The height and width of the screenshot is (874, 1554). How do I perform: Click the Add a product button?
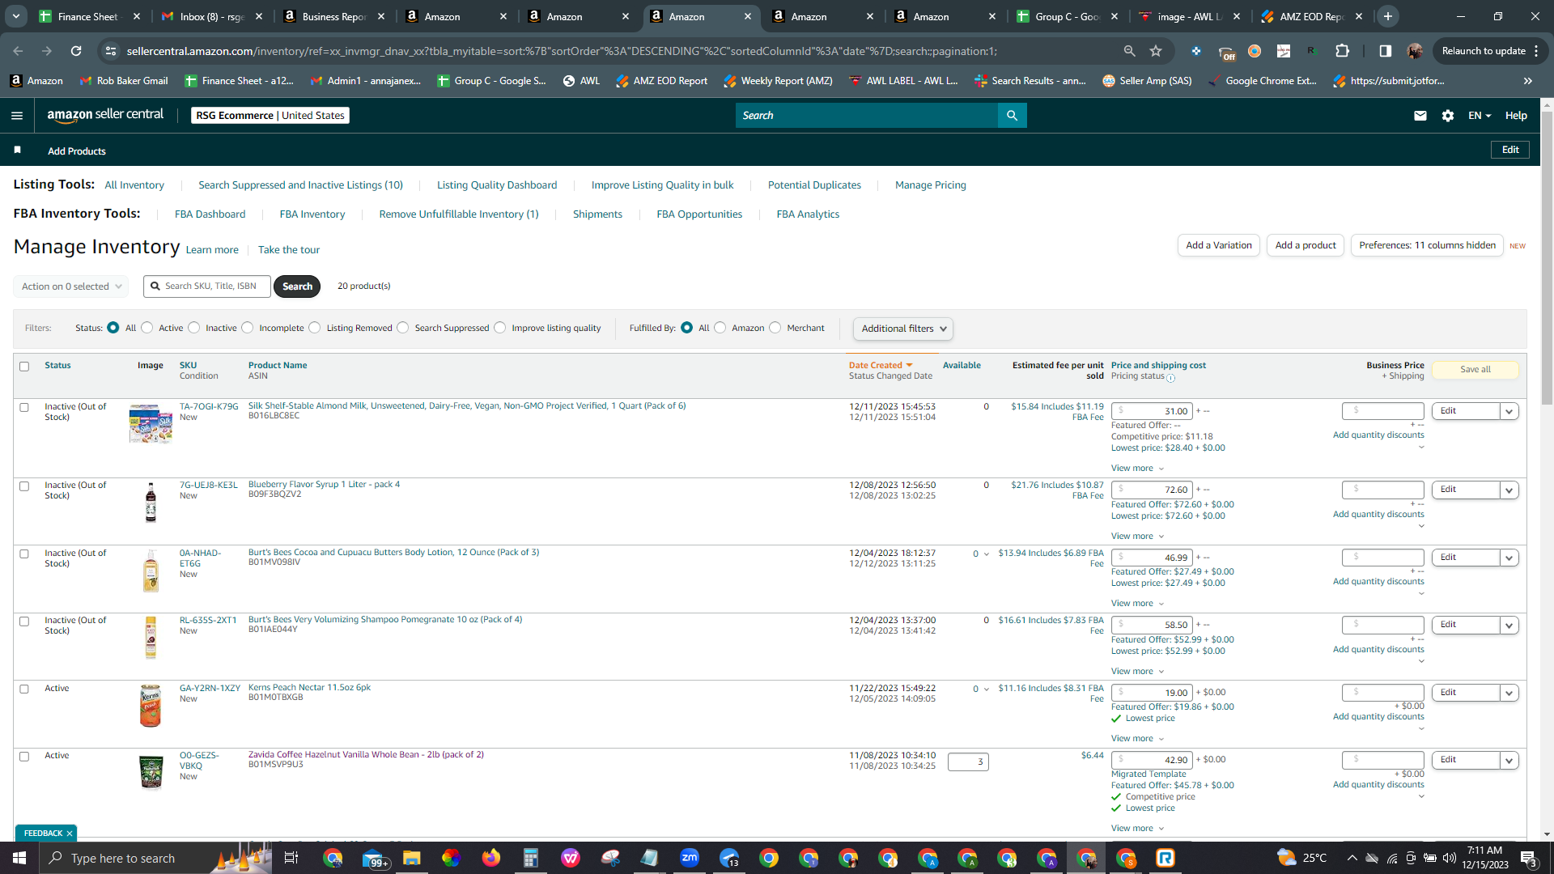[x=1306, y=245]
